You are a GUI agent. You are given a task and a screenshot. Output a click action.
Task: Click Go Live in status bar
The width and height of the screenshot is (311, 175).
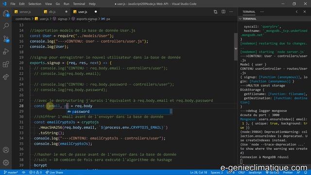point(273,173)
